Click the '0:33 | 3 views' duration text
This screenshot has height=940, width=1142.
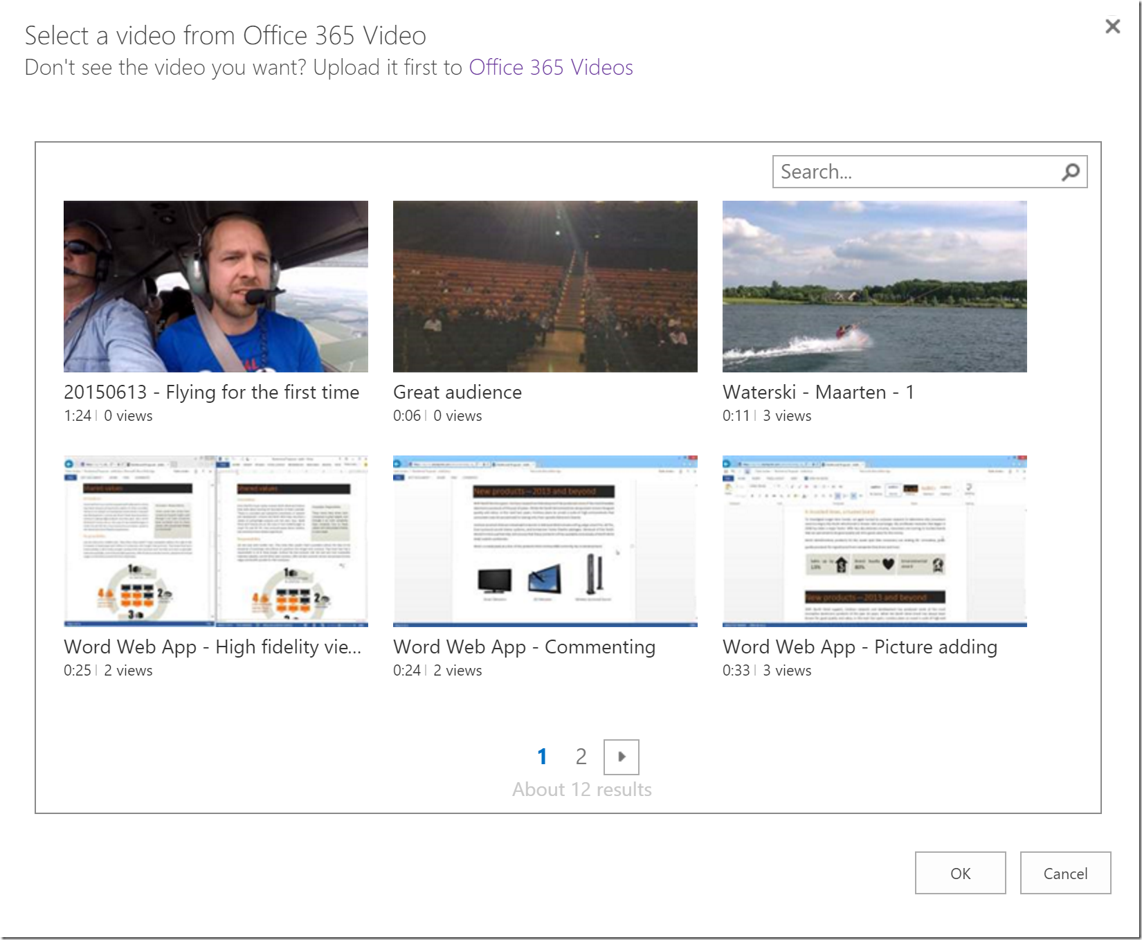point(767,671)
